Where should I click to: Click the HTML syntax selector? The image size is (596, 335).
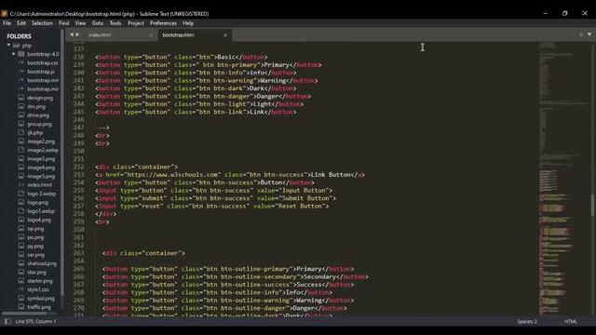[x=571, y=322]
